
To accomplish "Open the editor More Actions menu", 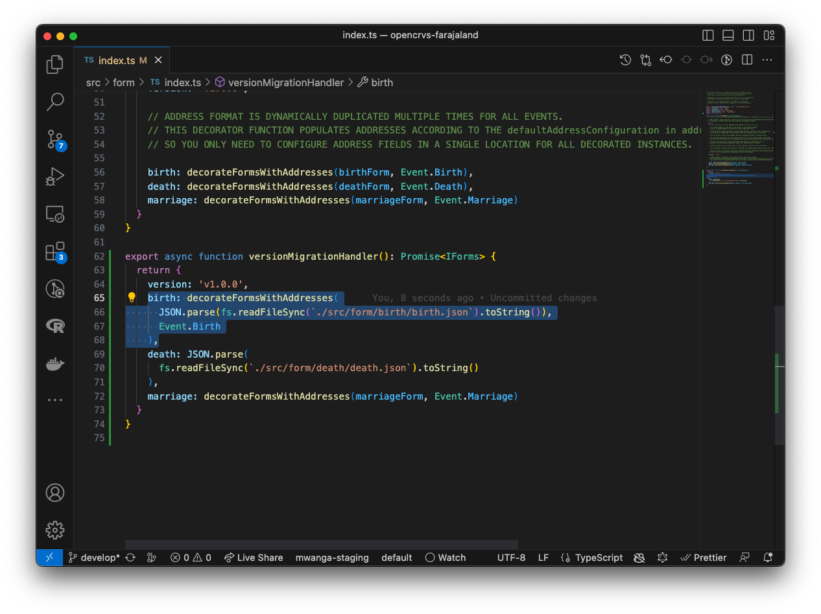I will 767,60.
